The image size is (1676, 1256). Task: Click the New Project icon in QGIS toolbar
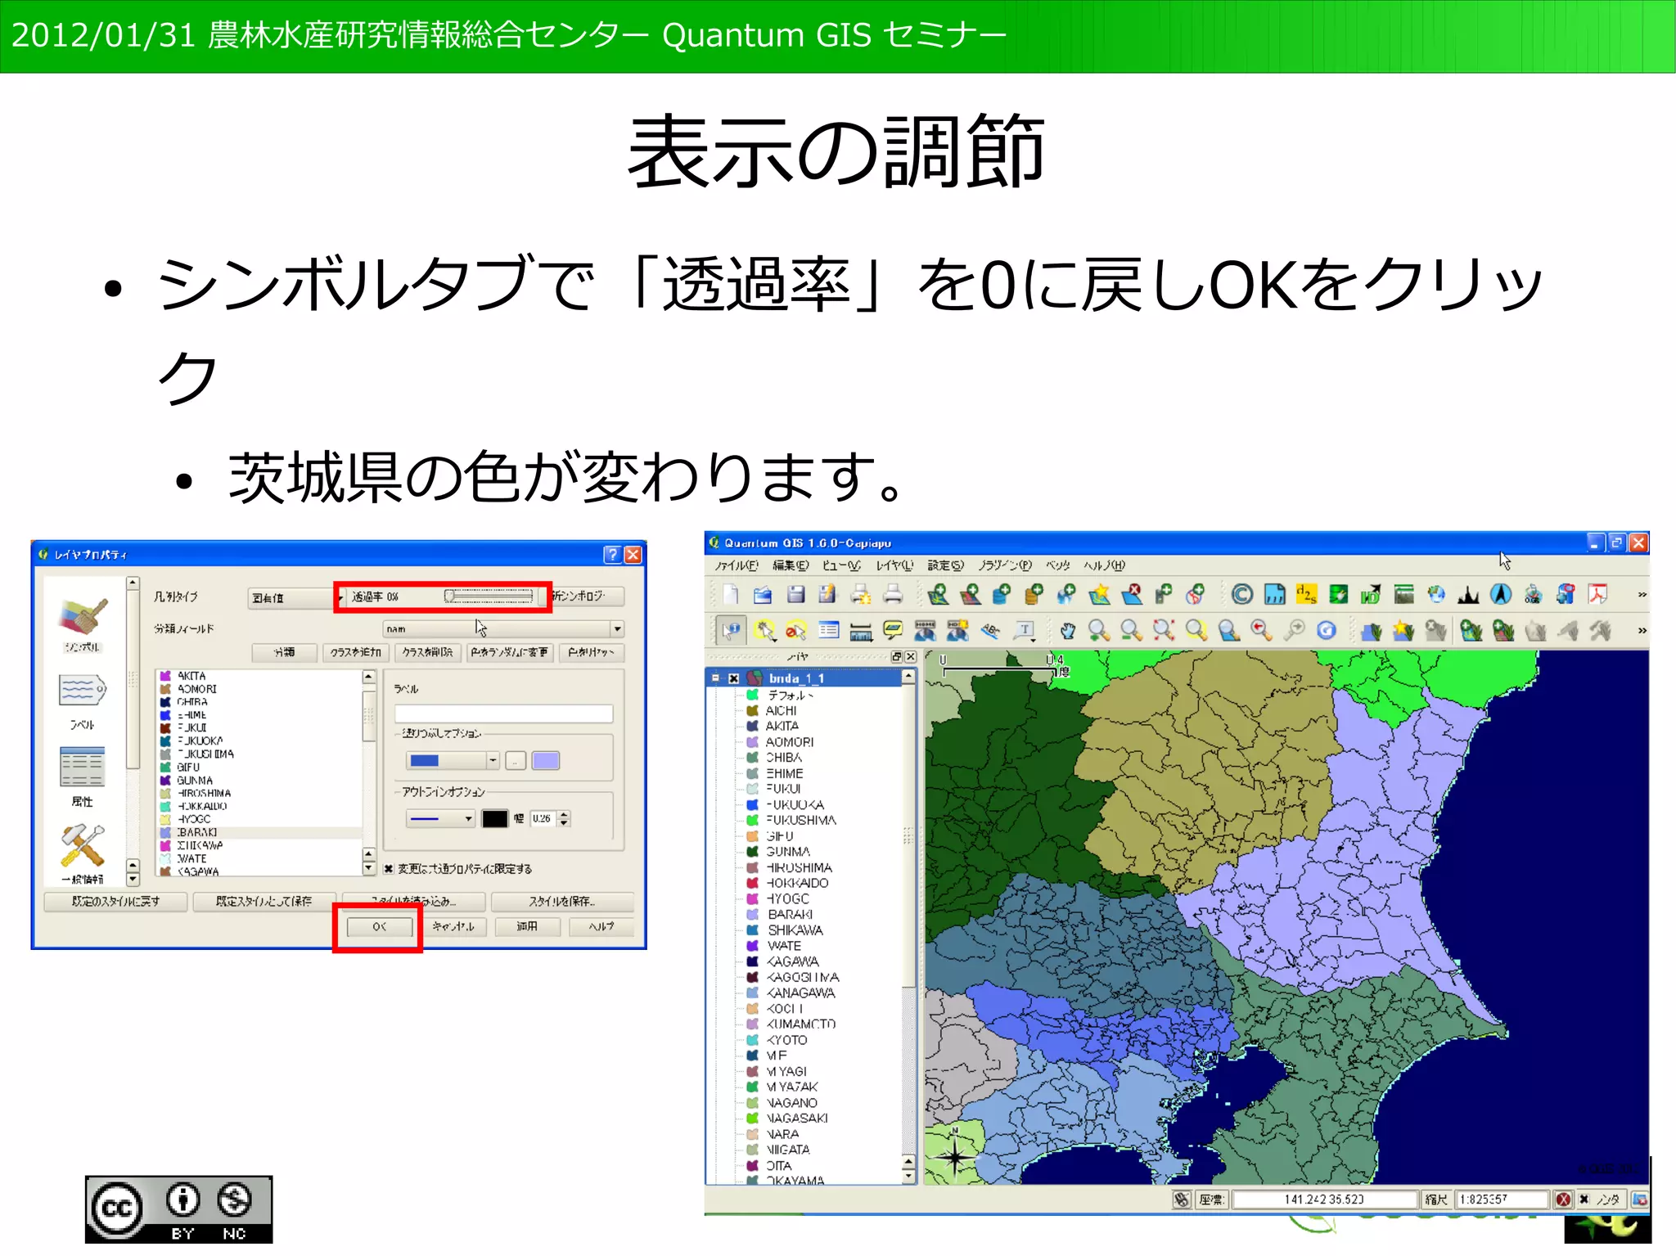pos(730,595)
